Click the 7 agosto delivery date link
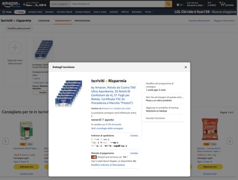This screenshot has width=238, height=180. (x=36, y=78)
